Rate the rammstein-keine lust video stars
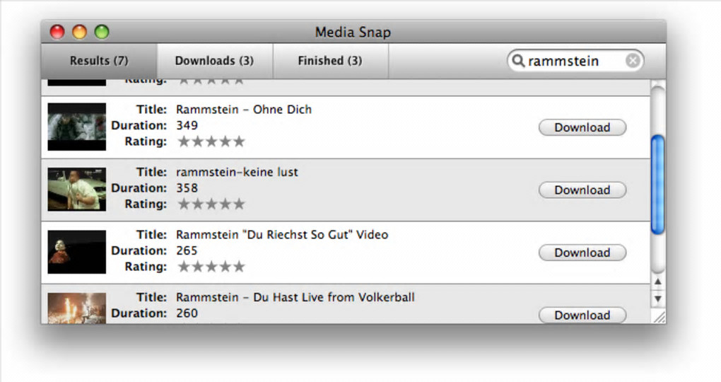The height and width of the screenshot is (382, 721). 211,204
